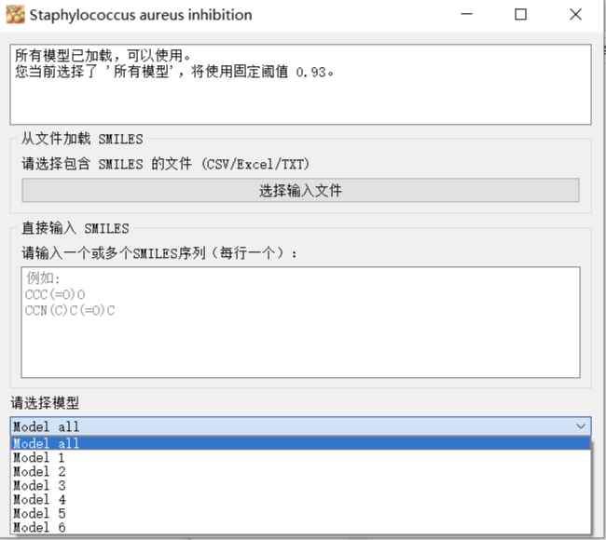Click the 选择输入文件 button

click(300, 190)
